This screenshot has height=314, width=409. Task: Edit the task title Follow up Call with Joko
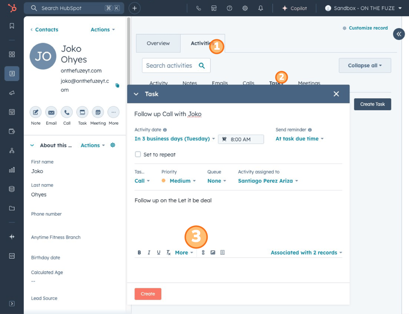[168, 114]
